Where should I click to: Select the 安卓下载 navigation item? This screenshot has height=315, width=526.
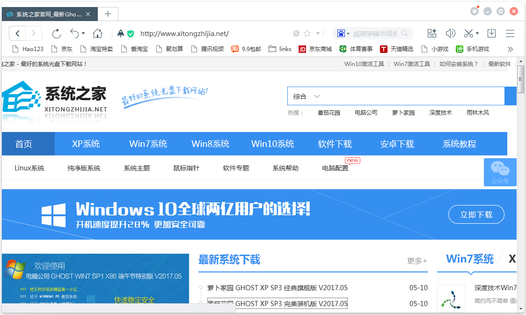(x=397, y=144)
